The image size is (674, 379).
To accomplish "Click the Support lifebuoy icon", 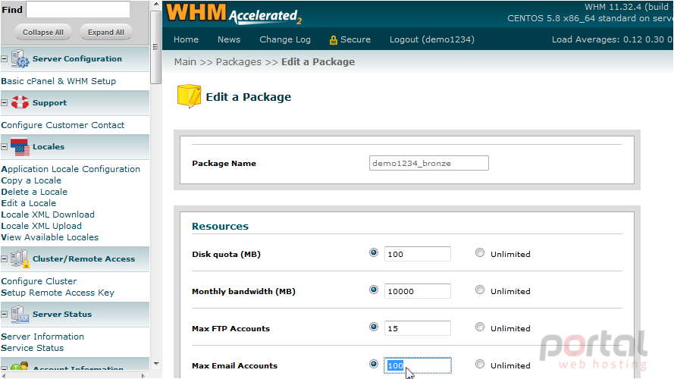I will coord(20,102).
